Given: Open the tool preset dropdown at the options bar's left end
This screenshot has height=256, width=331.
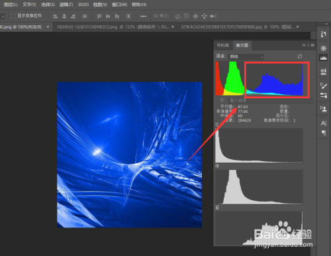Looking at the screenshot, I should (3, 17).
